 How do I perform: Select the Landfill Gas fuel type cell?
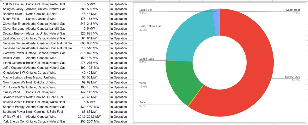click(60, 29)
